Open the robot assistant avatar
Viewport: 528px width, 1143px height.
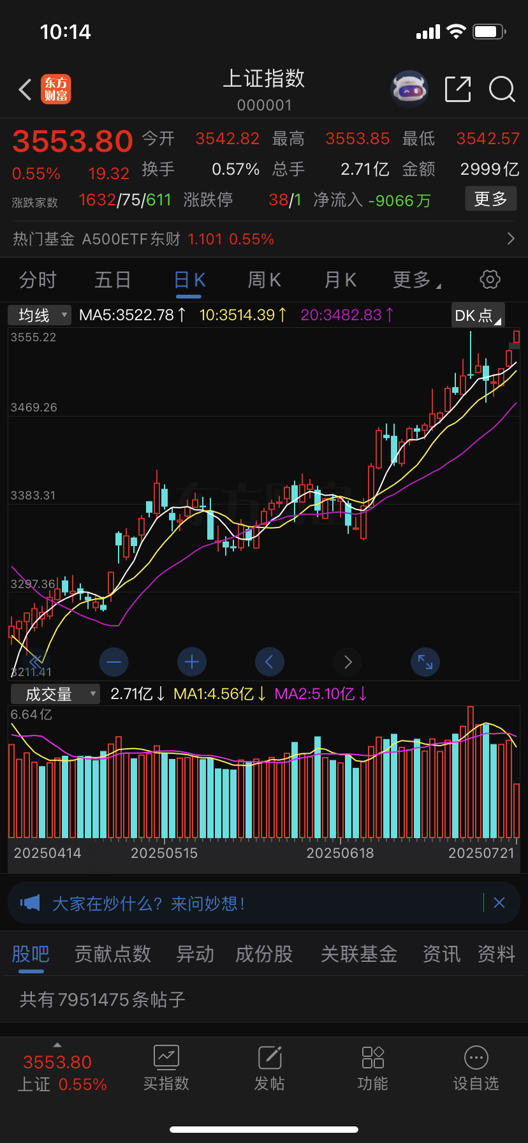coord(409,89)
